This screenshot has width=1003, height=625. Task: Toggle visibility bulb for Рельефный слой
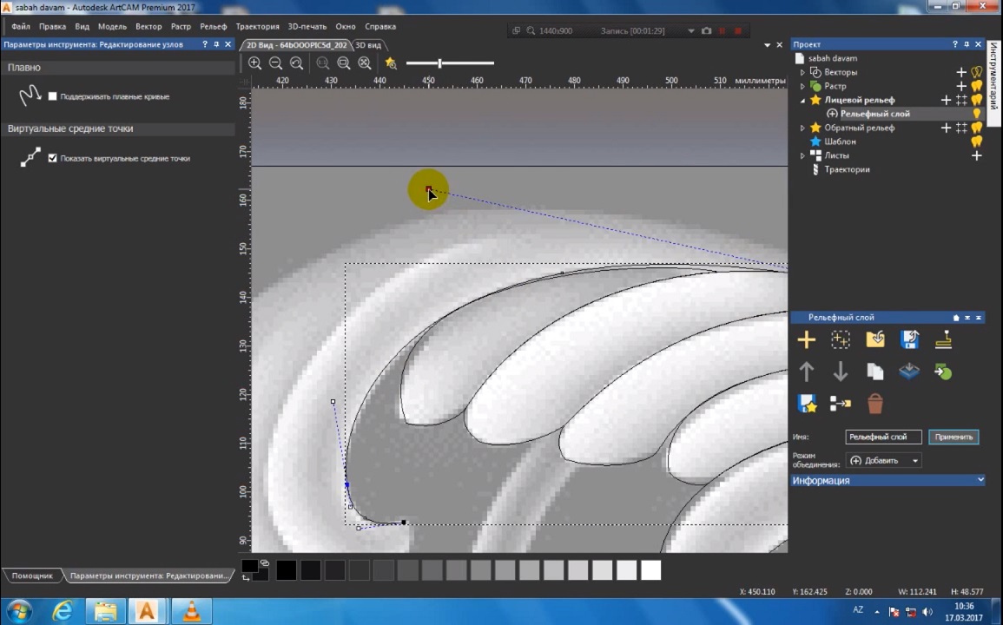(x=976, y=114)
